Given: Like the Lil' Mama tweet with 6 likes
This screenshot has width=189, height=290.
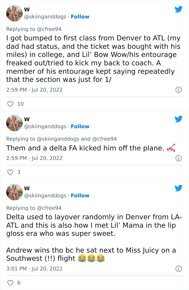Looking at the screenshot, I should click(x=10, y=283).
